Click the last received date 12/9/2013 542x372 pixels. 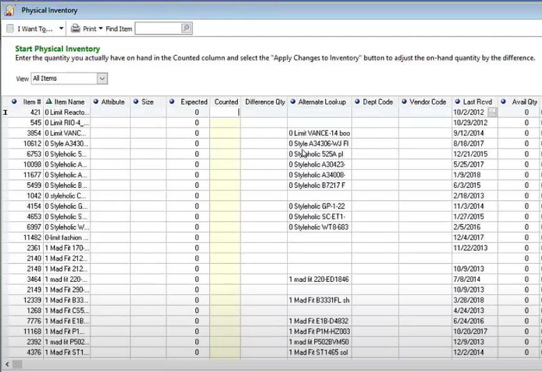pos(468,341)
